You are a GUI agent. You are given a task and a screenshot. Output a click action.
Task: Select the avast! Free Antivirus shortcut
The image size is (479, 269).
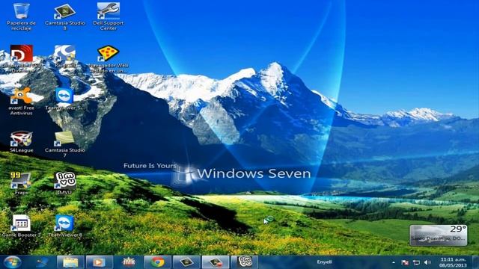tap(21, 101)
